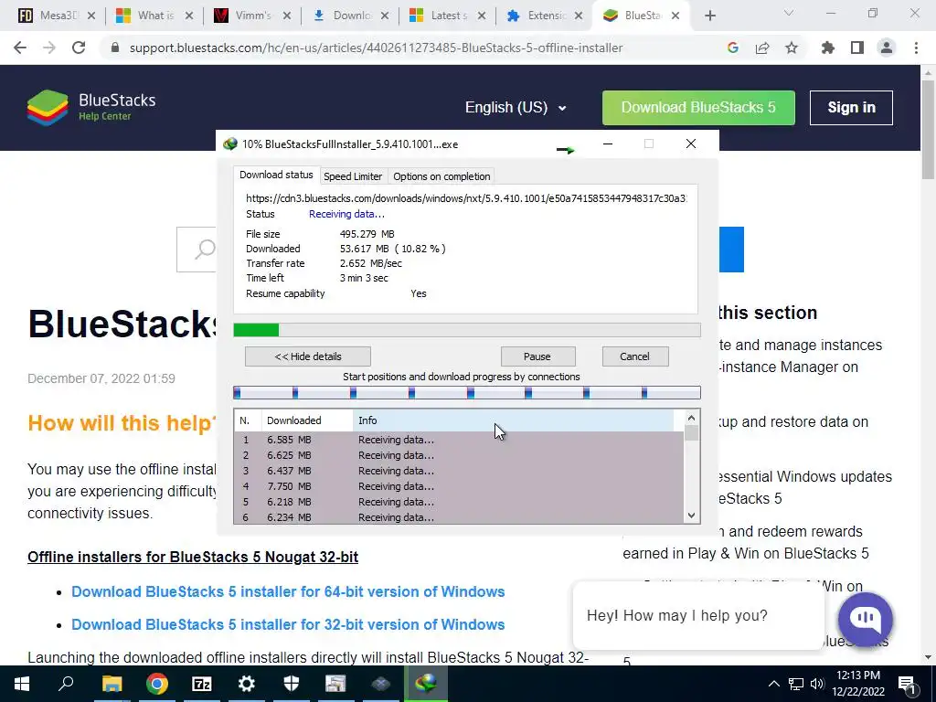Click the Info column header
Screen dimensions: 936x702
pyautogui.click(x=514, y=420)
